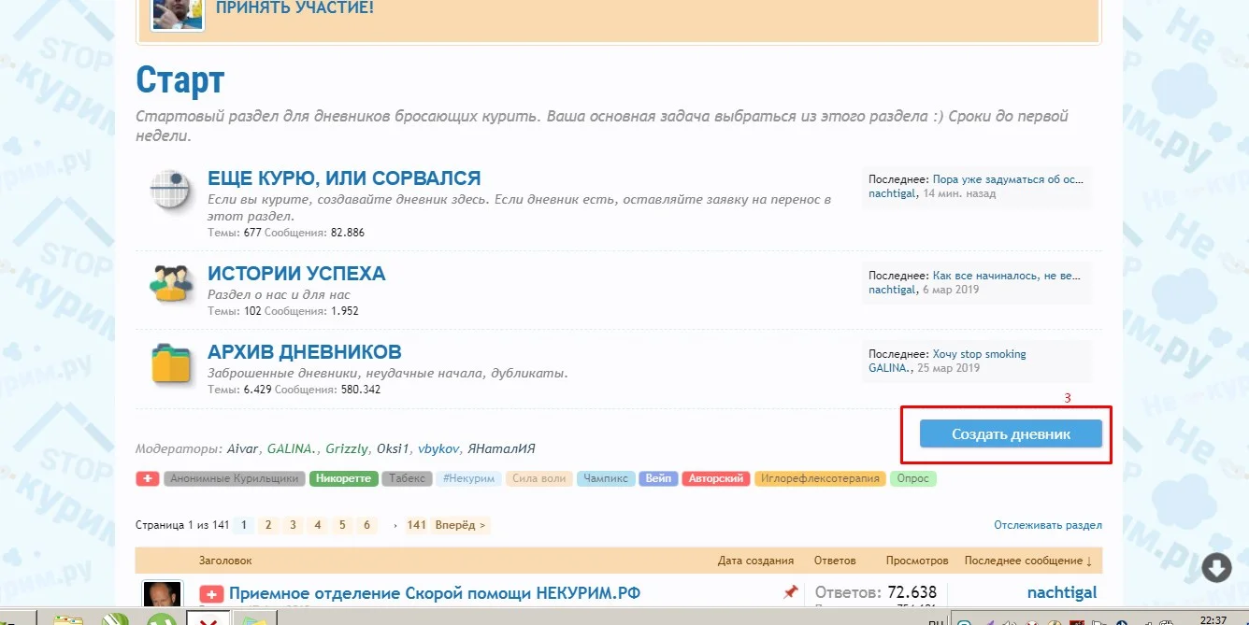This screenshot has width=1249, height=625.
Task: Open moderator 'Grizzly' profile
Action: click(x=347, y=448)
